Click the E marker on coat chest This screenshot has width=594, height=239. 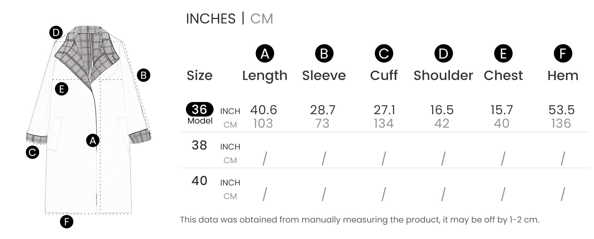[61, 89]
